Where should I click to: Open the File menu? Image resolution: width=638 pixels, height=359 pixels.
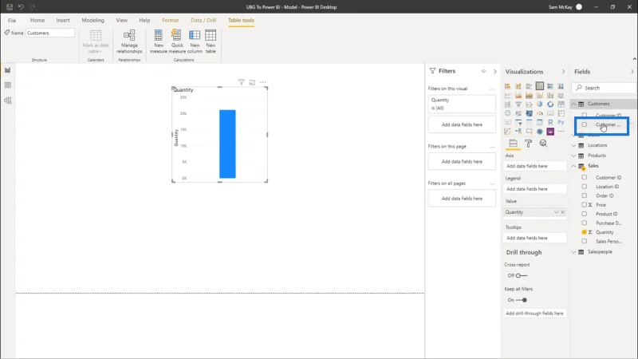click(12, 21)
